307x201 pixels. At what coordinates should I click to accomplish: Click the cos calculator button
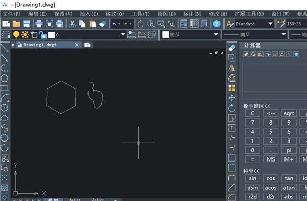coord(271,178)
